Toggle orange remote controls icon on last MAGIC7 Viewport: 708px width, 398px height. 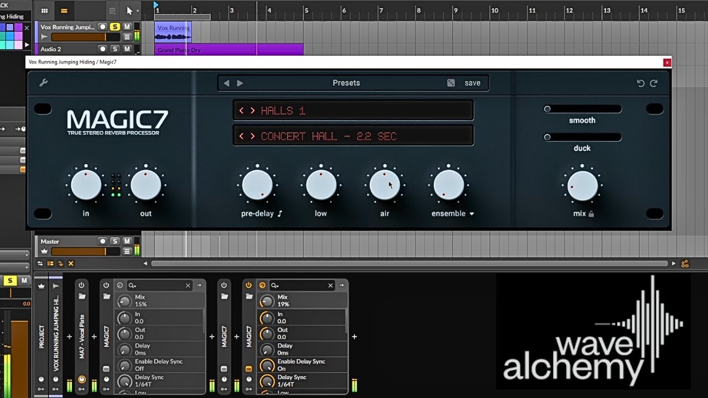pyautogui.click(x=262, y=285)
